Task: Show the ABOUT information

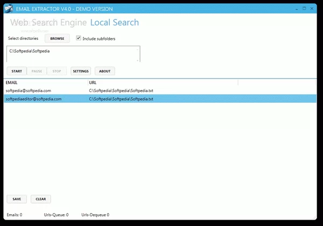Action: [x=105, y=71]
